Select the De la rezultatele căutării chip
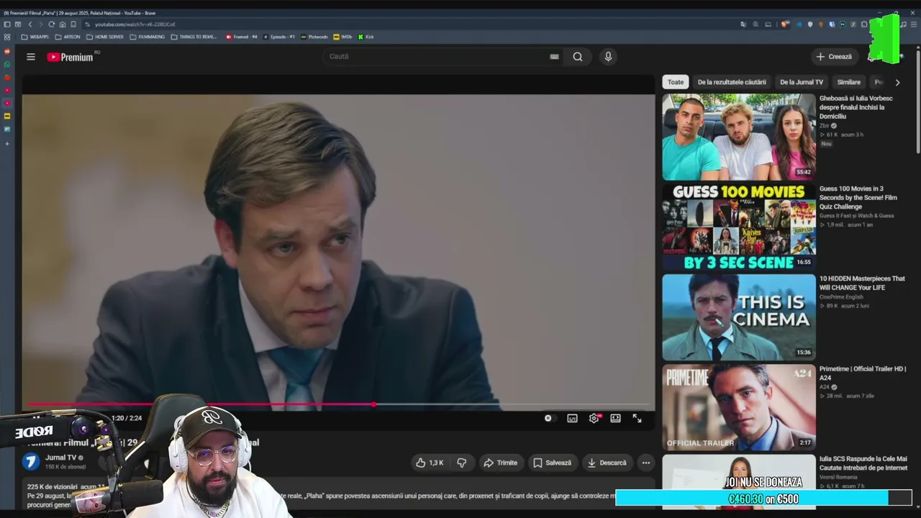Screen dimensions: 921x518 pos(732,82)
